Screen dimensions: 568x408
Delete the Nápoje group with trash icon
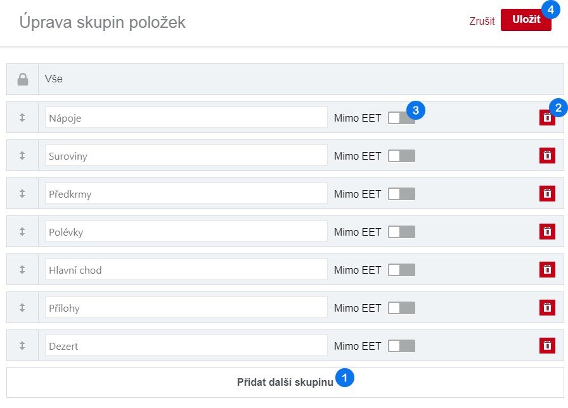546,118
